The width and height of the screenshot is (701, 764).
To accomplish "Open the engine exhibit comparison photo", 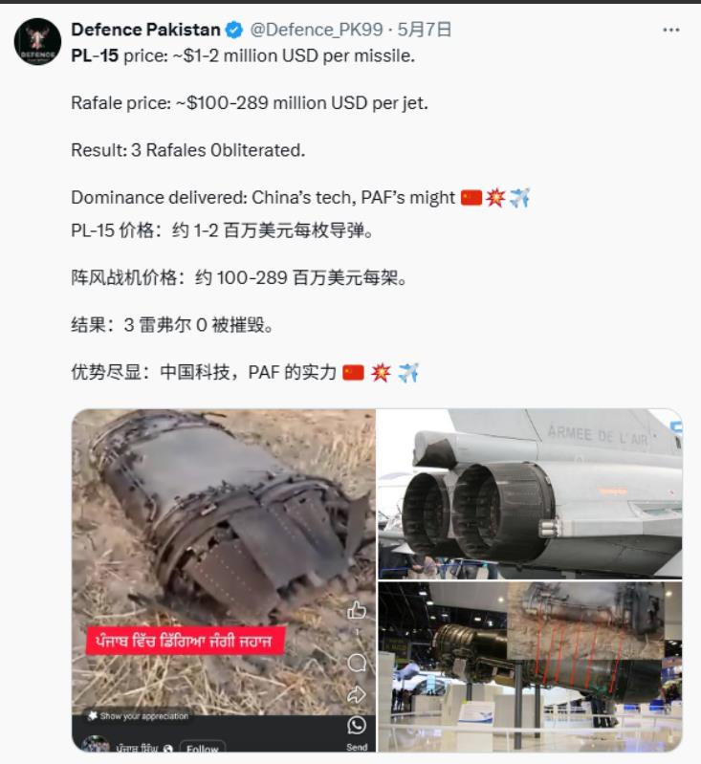I will (x=531, y=666).
